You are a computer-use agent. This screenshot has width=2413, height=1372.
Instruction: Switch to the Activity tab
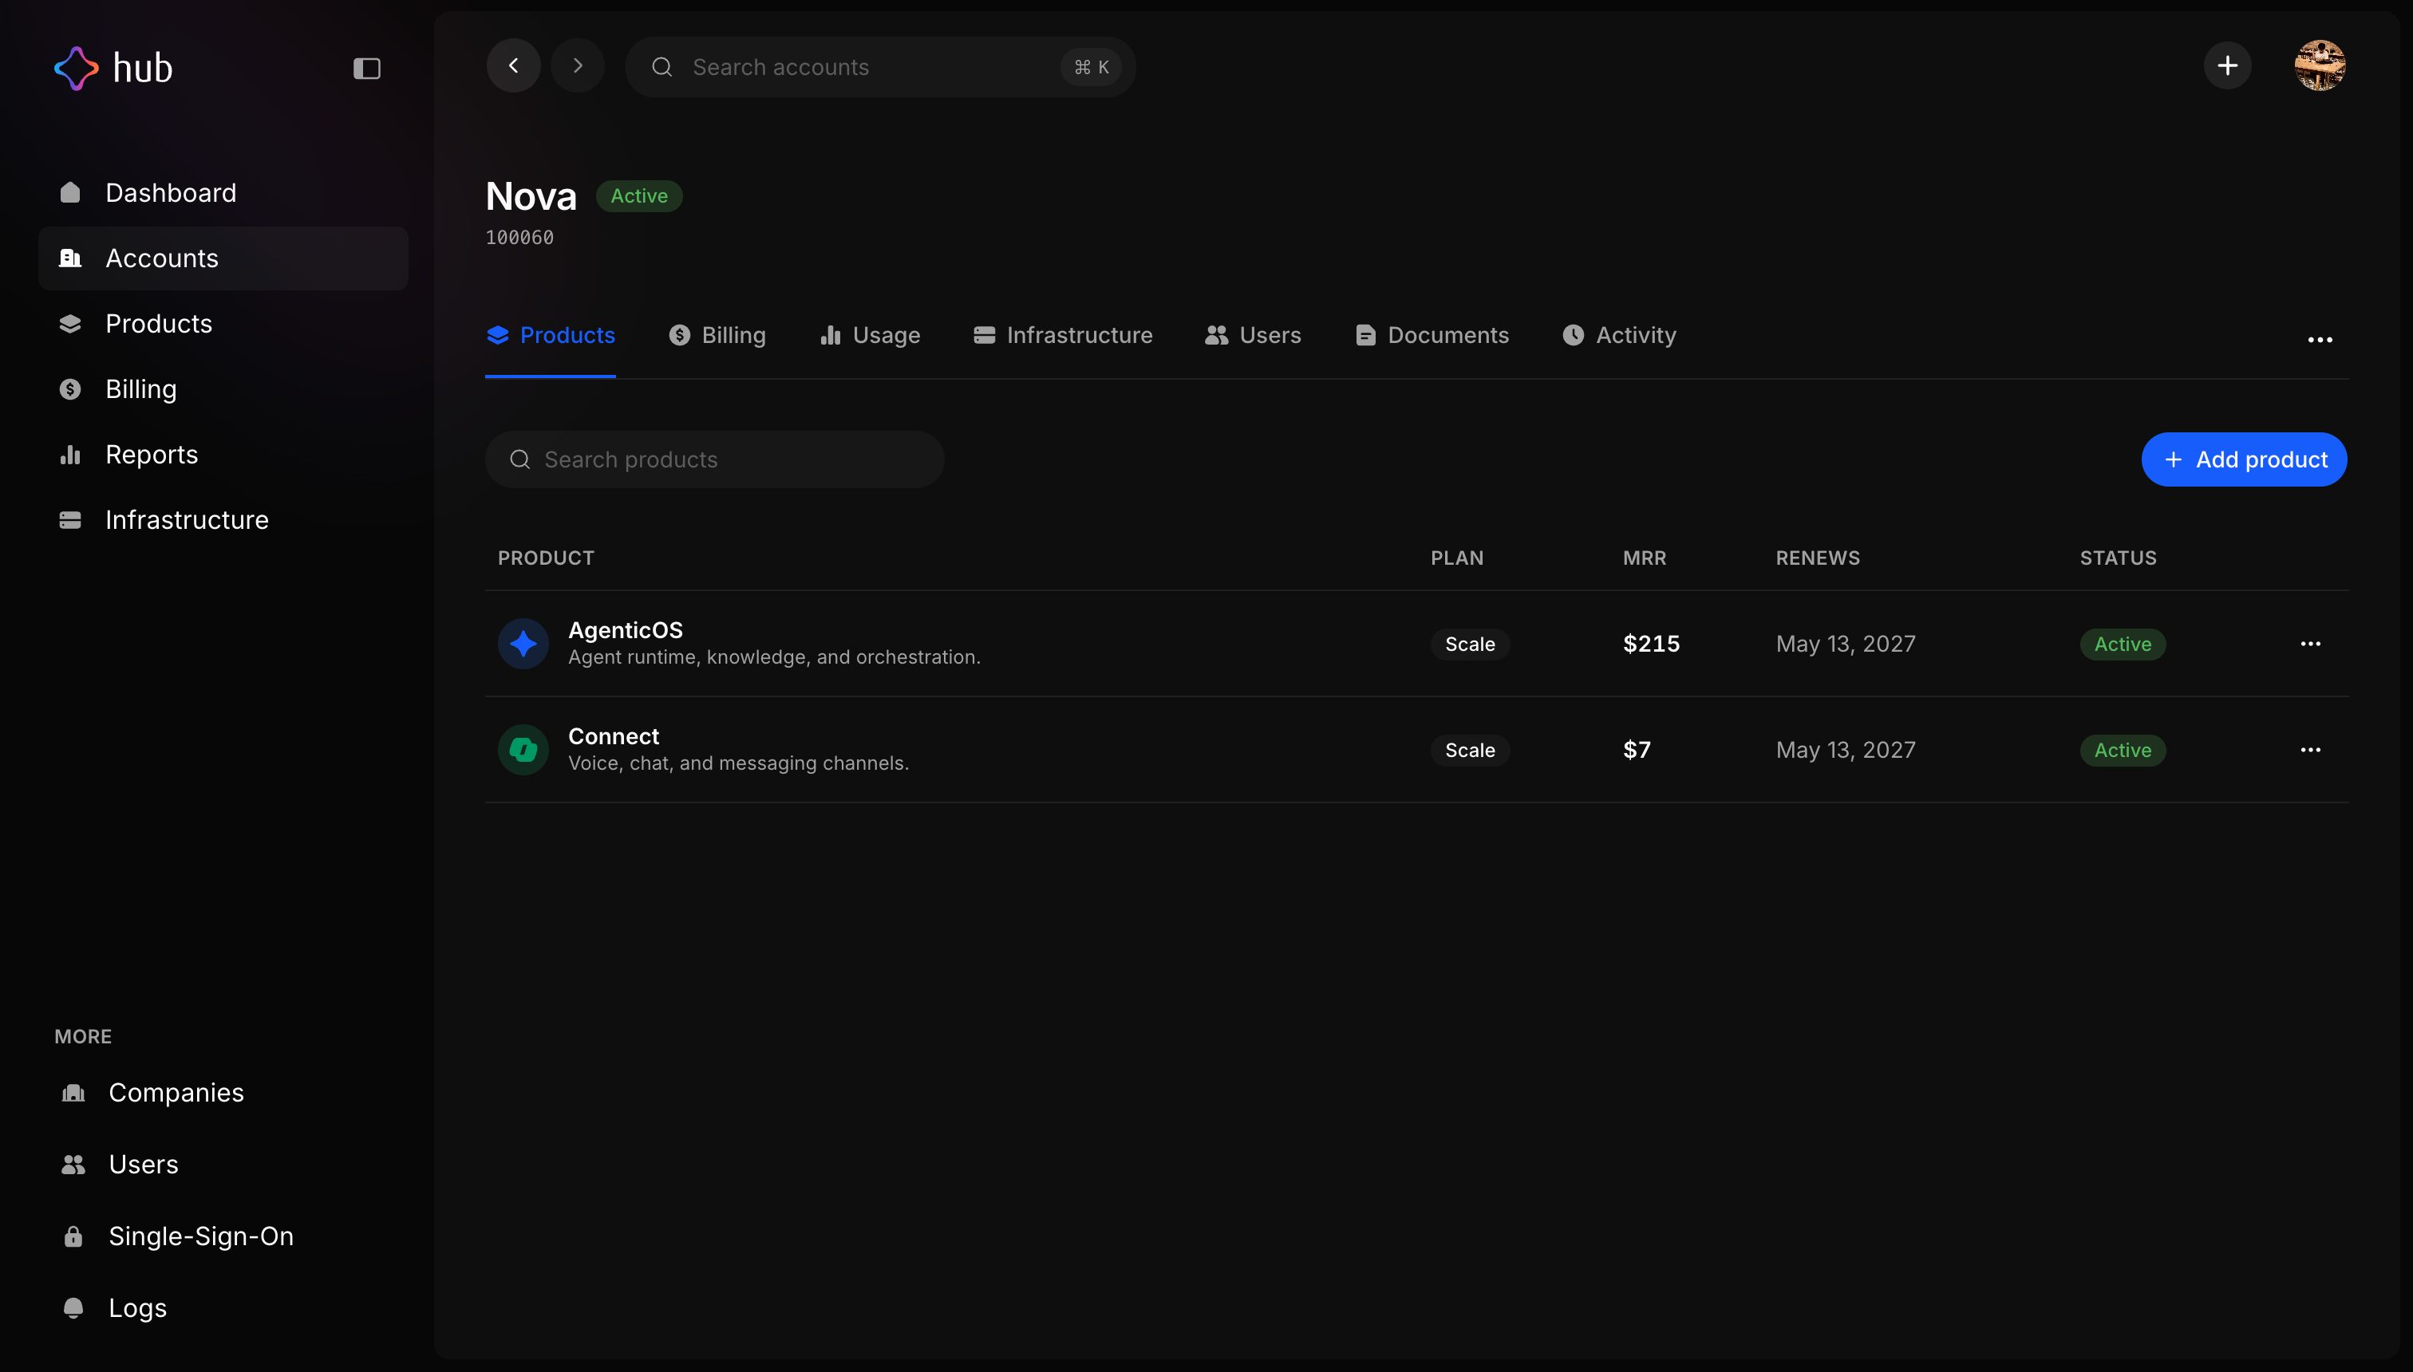tap(1619, 336)
